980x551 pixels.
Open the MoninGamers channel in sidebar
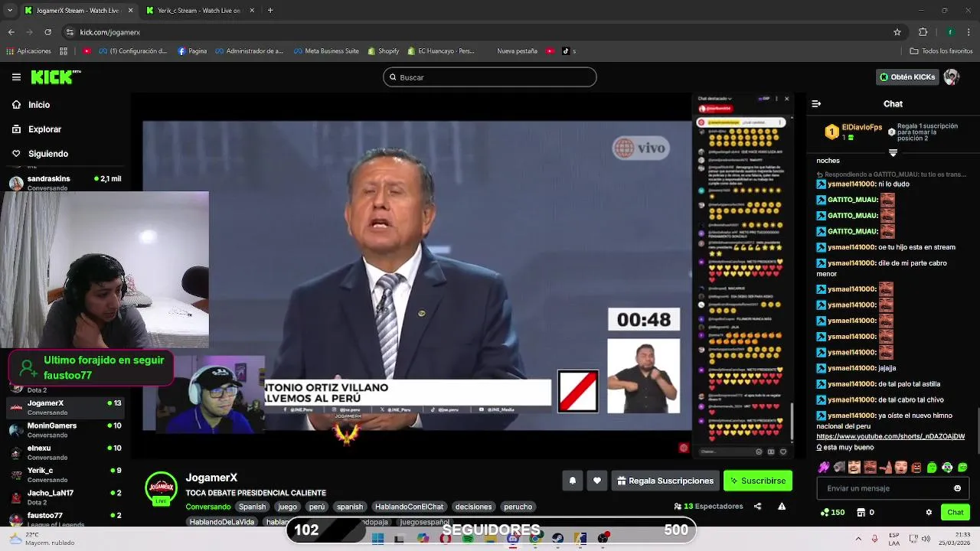[x=65, y=429]
